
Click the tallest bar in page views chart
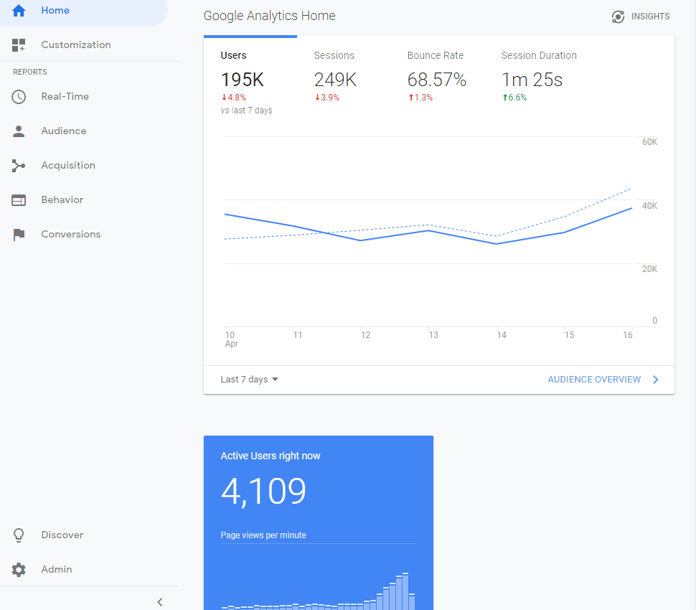point(405,591)
